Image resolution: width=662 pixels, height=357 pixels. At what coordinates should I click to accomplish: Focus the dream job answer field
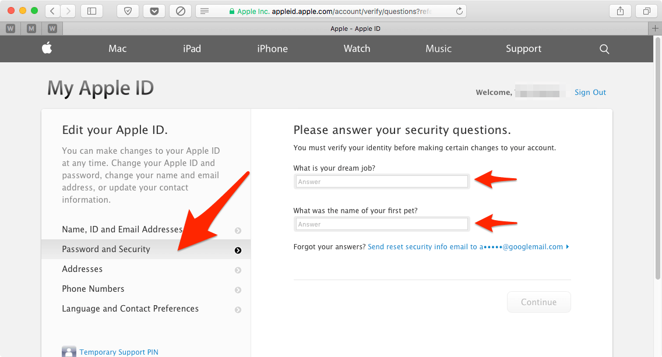tap(382, 182)
